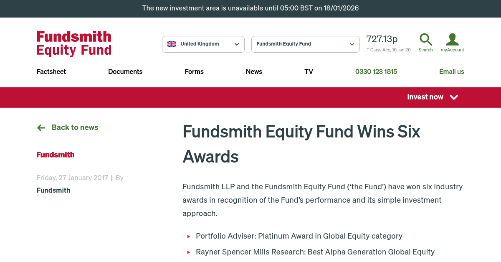Click the myAccount person icon
This screenshot has width=501, height=262.
coord(452,39)
